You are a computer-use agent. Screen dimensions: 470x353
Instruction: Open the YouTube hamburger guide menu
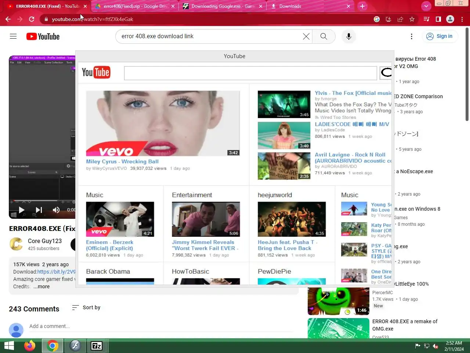click(x=13, y=36)
